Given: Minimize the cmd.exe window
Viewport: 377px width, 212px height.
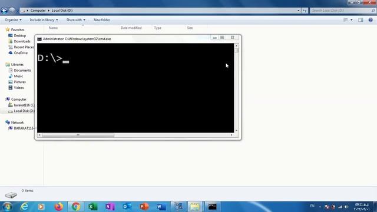Looking at the screenshot, I should click(x=214, y=38).
